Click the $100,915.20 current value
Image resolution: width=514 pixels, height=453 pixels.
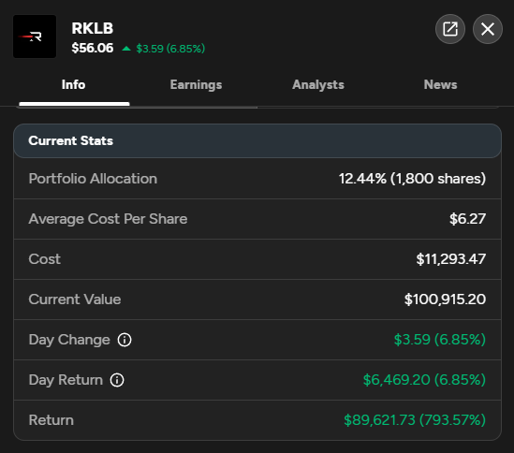click(x=445, y=300)
